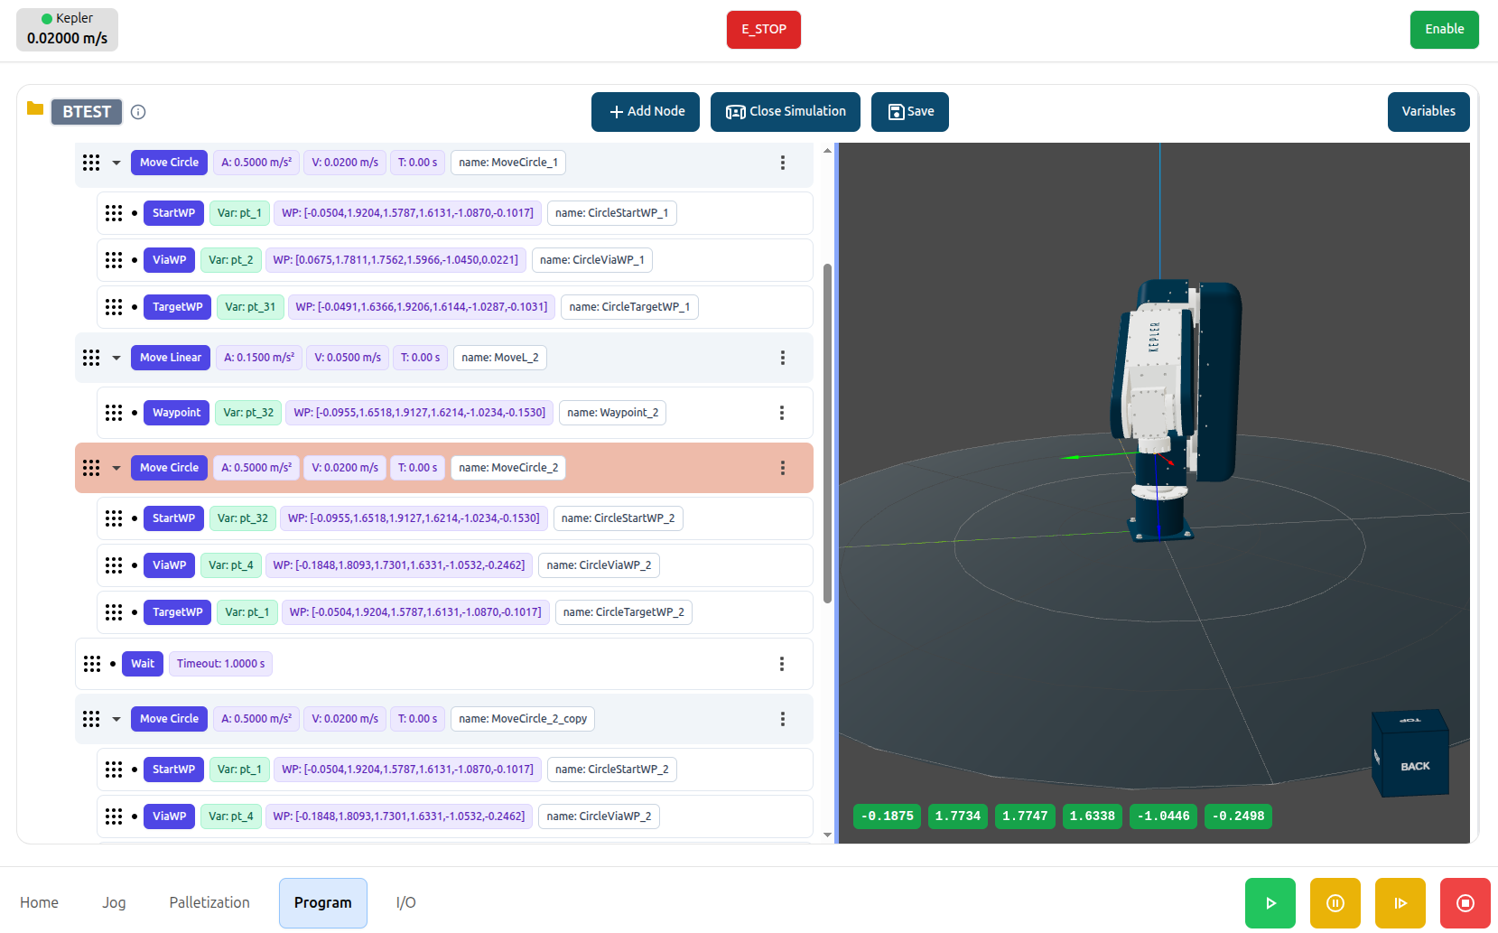This screenshot has height=933, width=1498.
Task: Open the Variables panel button
Action: 1428,112
